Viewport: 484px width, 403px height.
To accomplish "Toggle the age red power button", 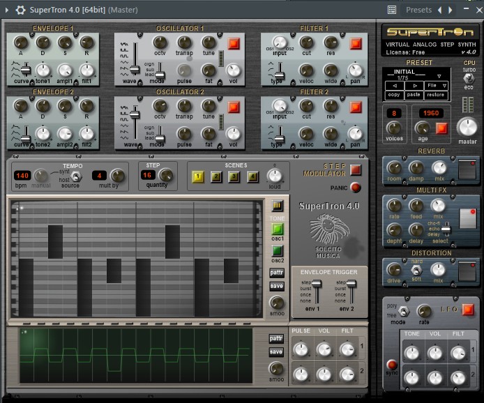I will point(441,128).
